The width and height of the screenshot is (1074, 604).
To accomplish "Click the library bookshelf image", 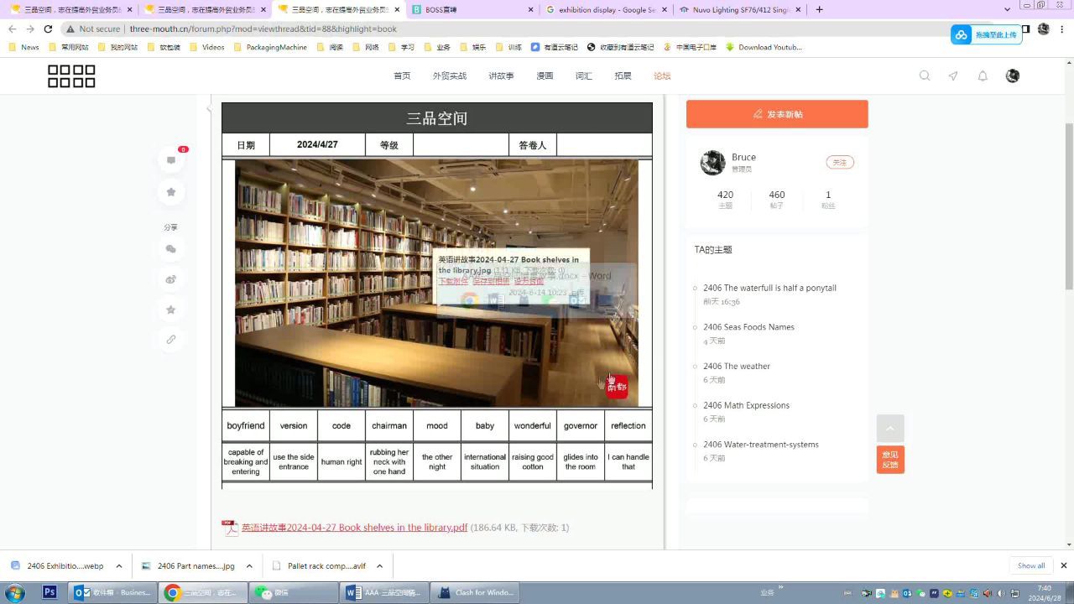I will point(436,284).
